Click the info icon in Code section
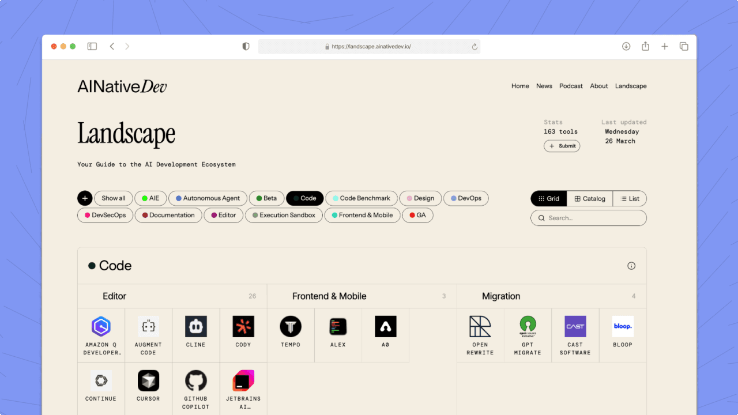Image resolution: width=738 pixels, height=415 pixels. [x=631, y=266]
